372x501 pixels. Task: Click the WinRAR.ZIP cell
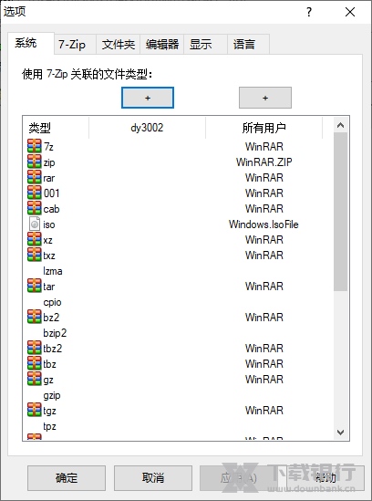click(x=264, y=162)
